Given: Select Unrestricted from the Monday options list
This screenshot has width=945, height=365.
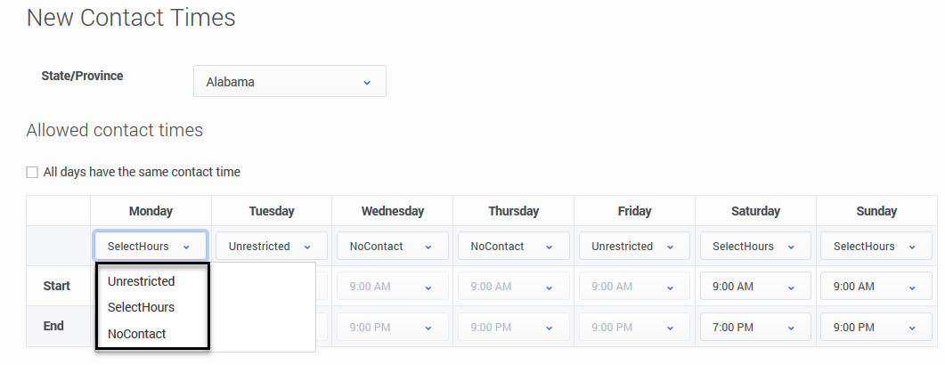Looking at the screenshot, I should 141,281.
